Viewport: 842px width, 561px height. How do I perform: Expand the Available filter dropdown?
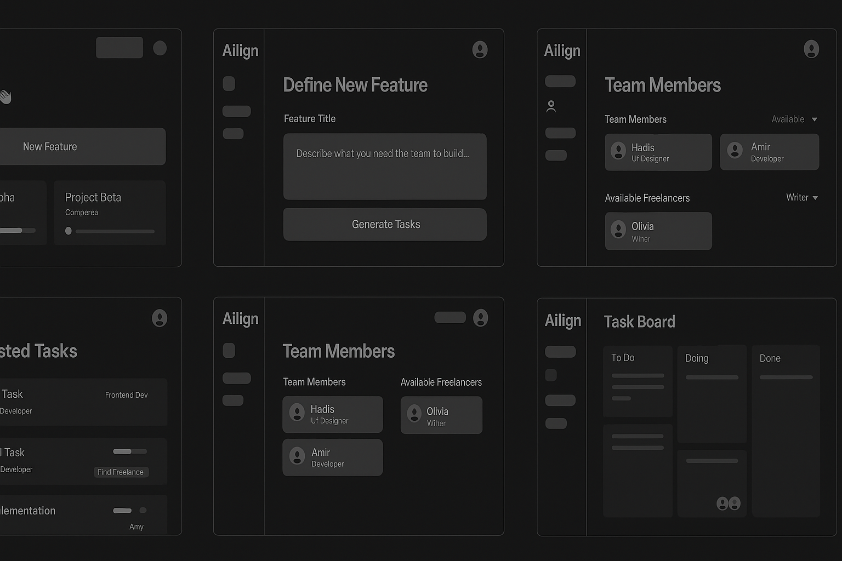(794, 119)
